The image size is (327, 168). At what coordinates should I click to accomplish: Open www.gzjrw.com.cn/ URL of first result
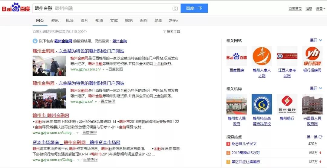(x=85, y=69)
